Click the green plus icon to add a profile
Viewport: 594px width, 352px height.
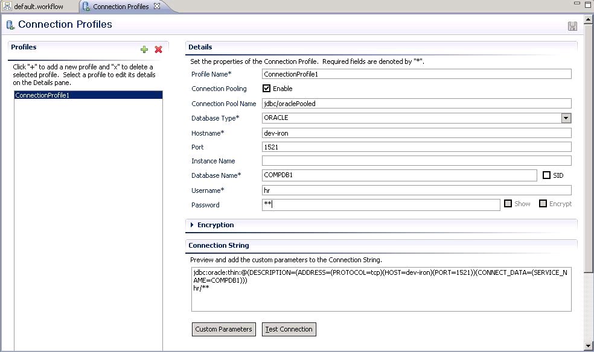[x=144, y=49]
